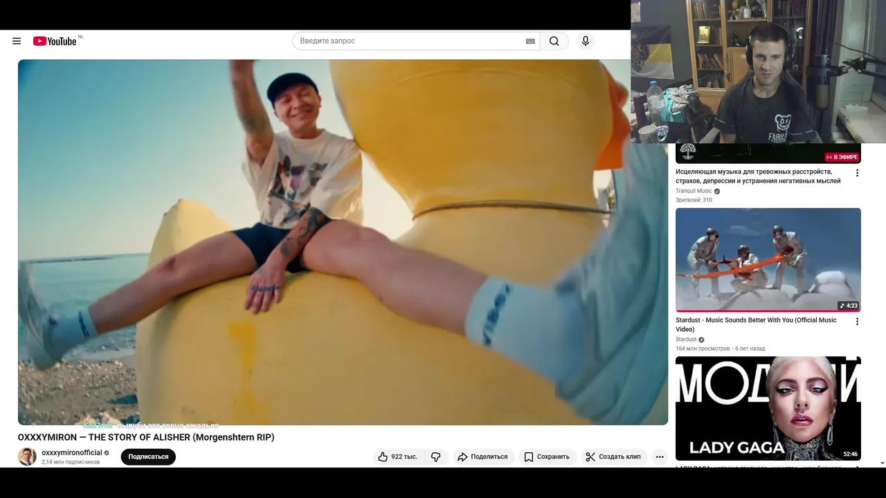Click the video title OXXXYMIRON — THE STORY OF ALISHER

(146, 437)
